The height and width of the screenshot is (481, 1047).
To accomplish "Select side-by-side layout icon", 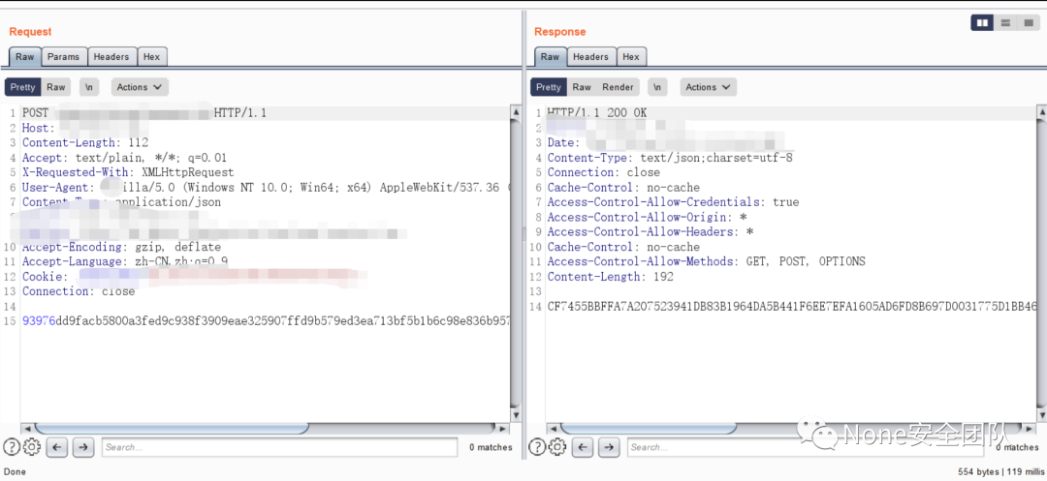I will tap(982, 23).
